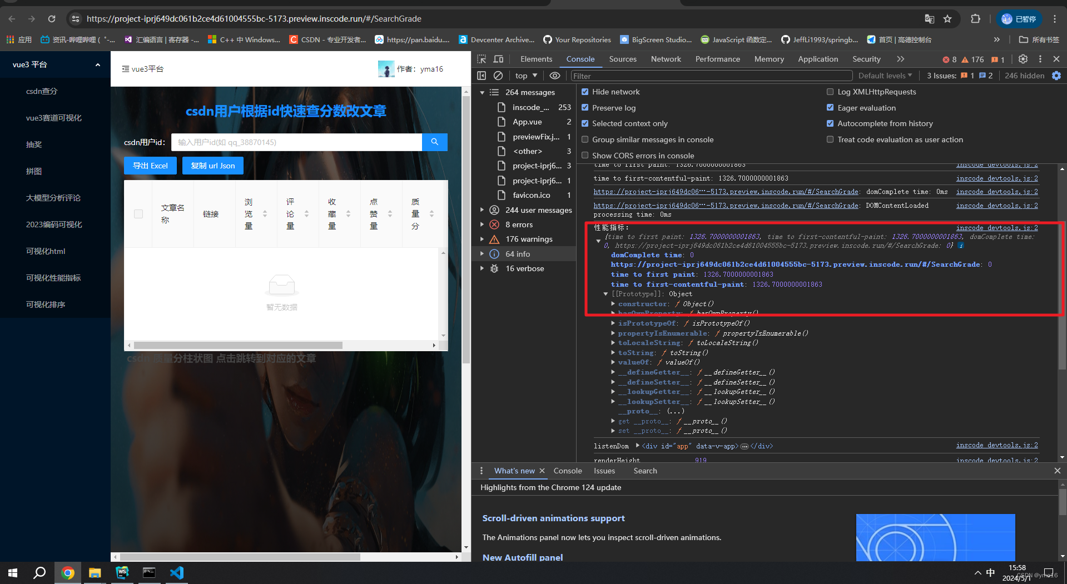This screenshot has height=584, width=1067.
Task: Open the top context dropdown
Action: click(x=526, y=76)
